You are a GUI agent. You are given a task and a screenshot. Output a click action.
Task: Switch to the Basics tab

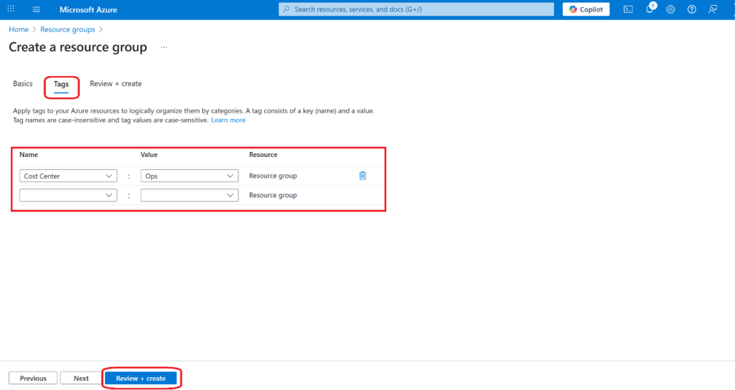point(23,84)
